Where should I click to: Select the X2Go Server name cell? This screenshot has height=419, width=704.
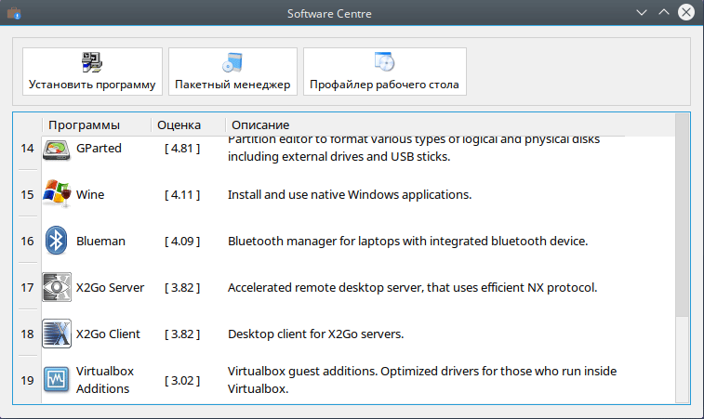(110, 288)
